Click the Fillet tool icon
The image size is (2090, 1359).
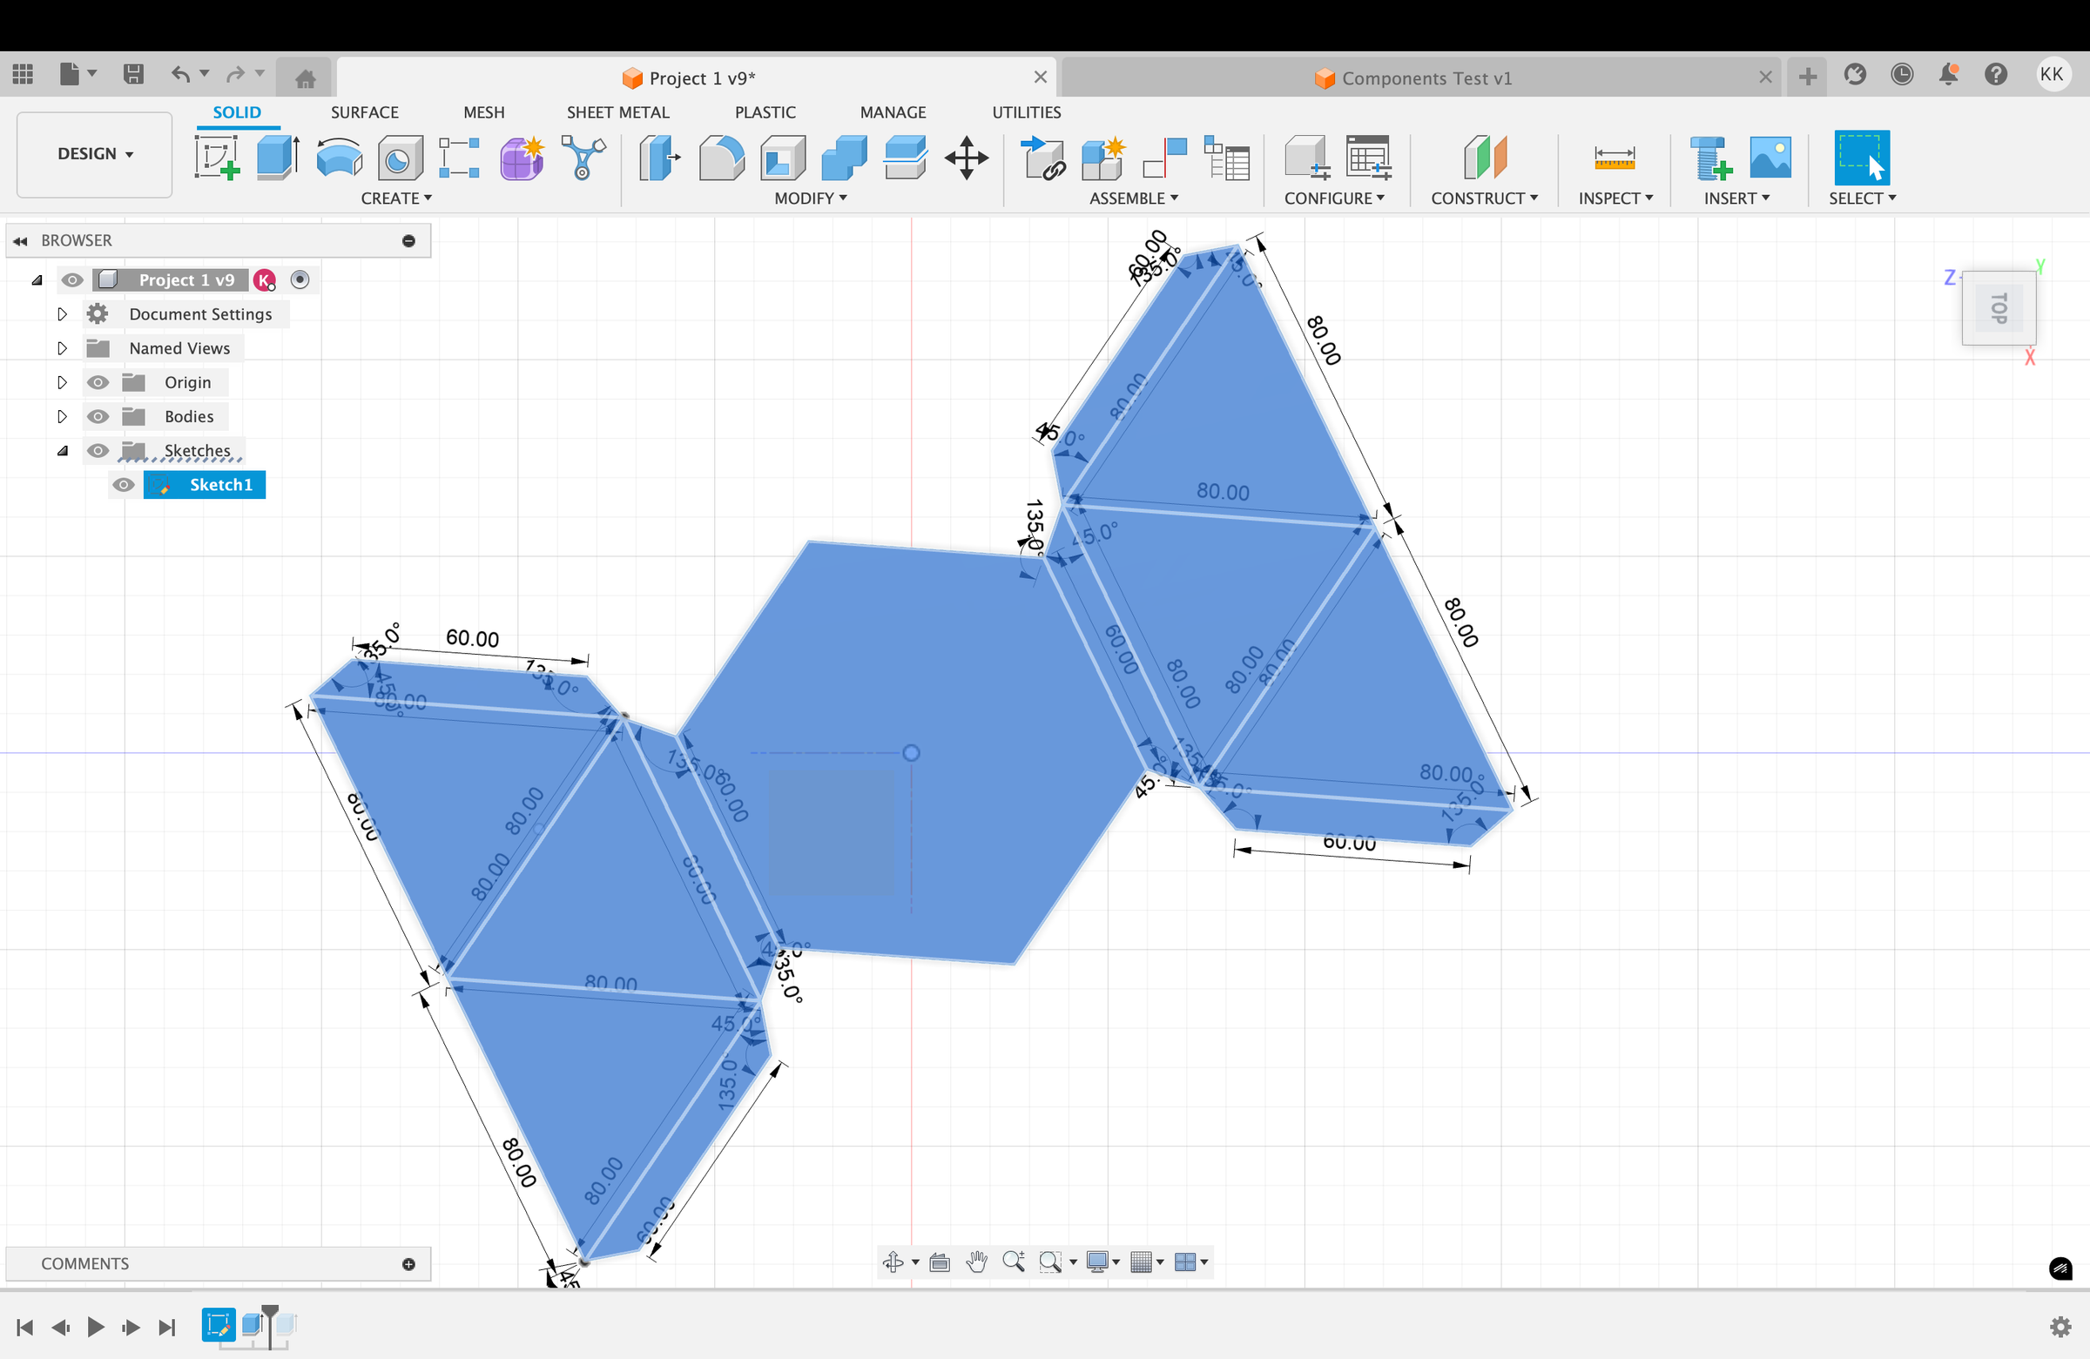point(721,158)
